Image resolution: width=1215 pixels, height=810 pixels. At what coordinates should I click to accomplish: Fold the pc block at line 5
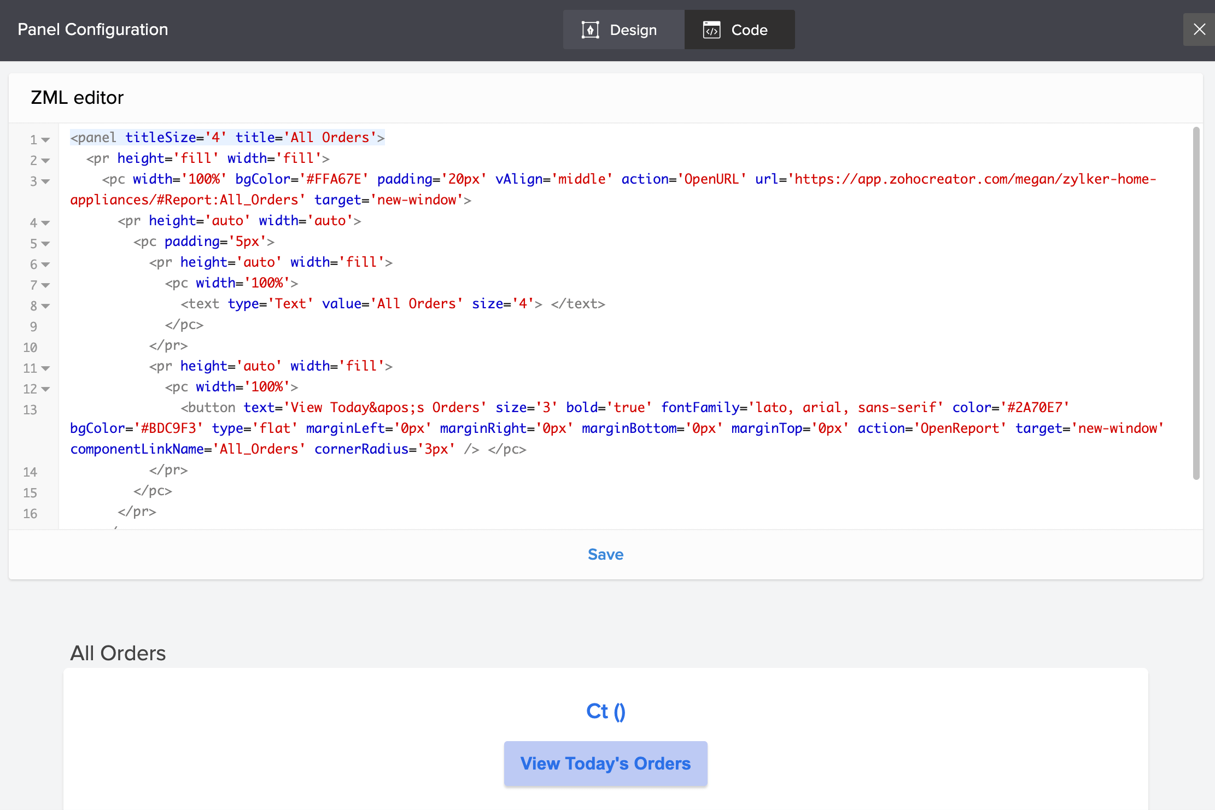click(45, 244)
